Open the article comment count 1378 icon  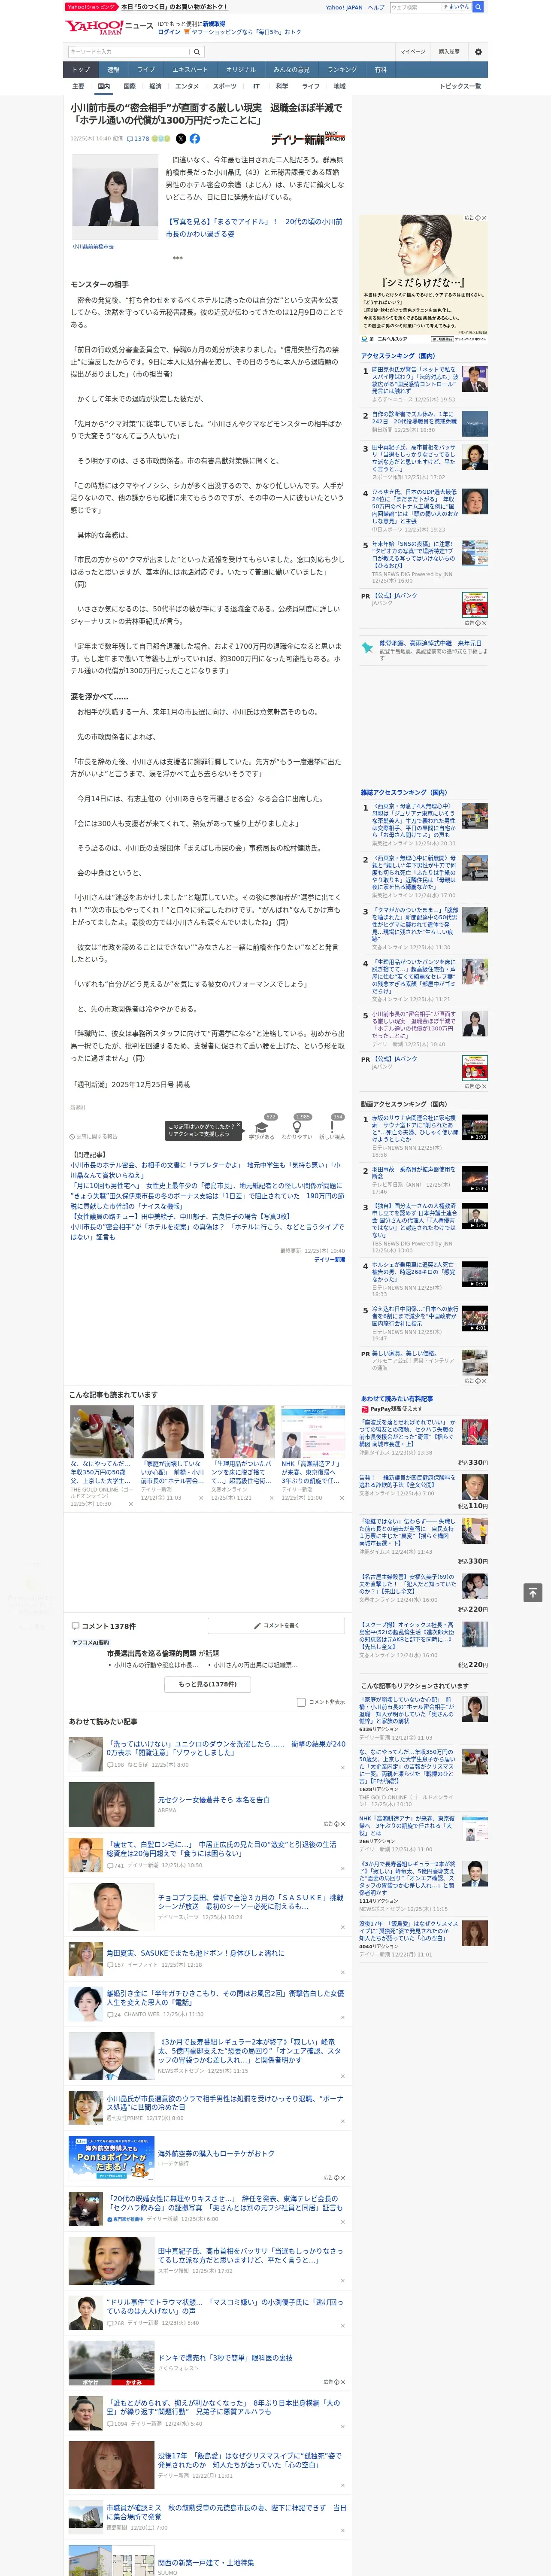pos(138,139)
